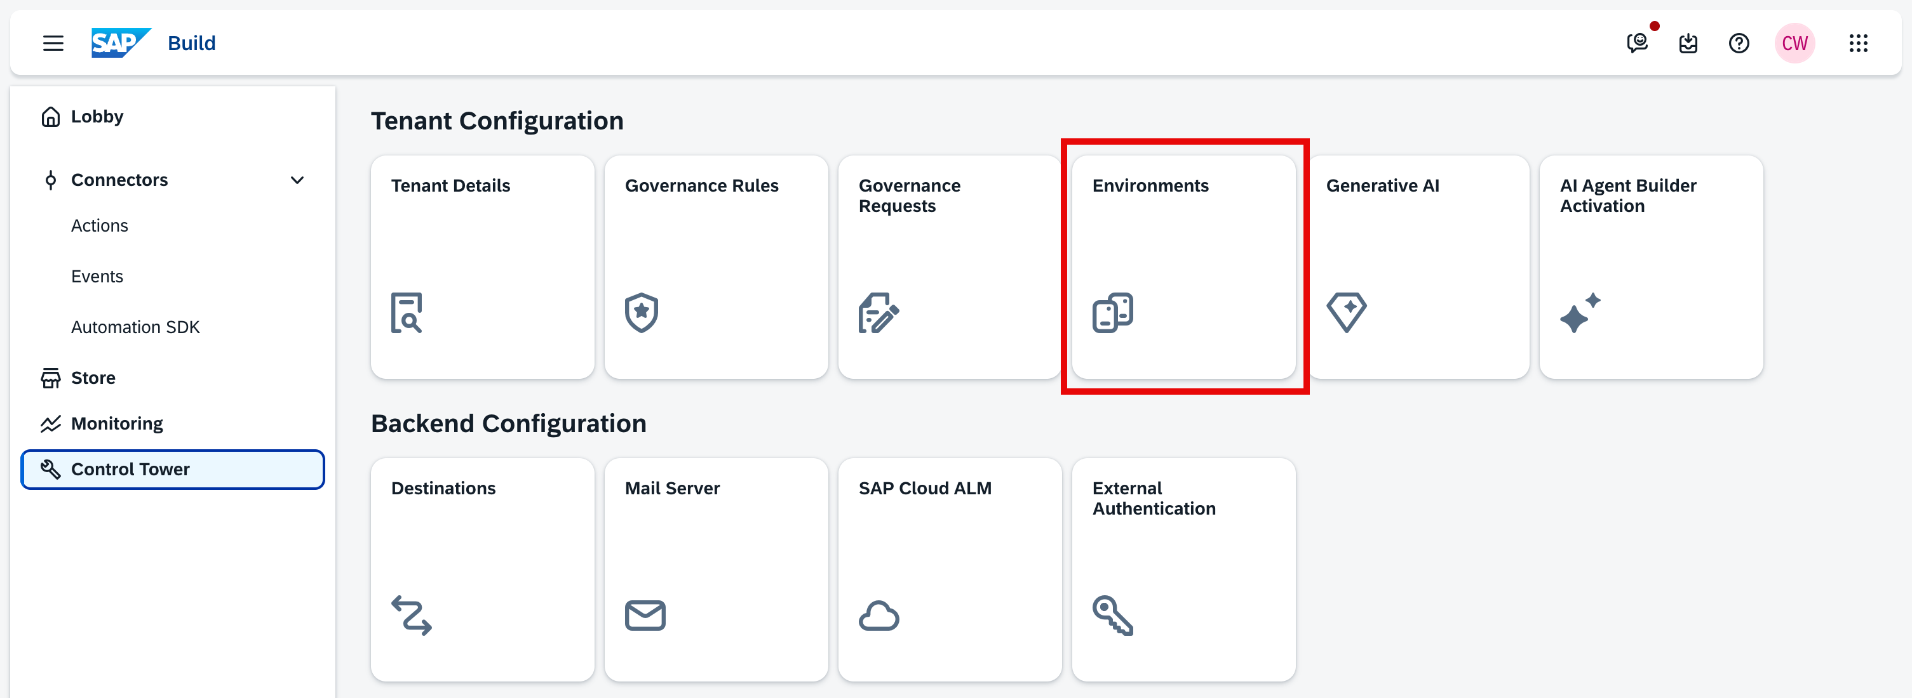Select Actions under Connectors
The image size is (1912, 698).
(x=100, y=225)
